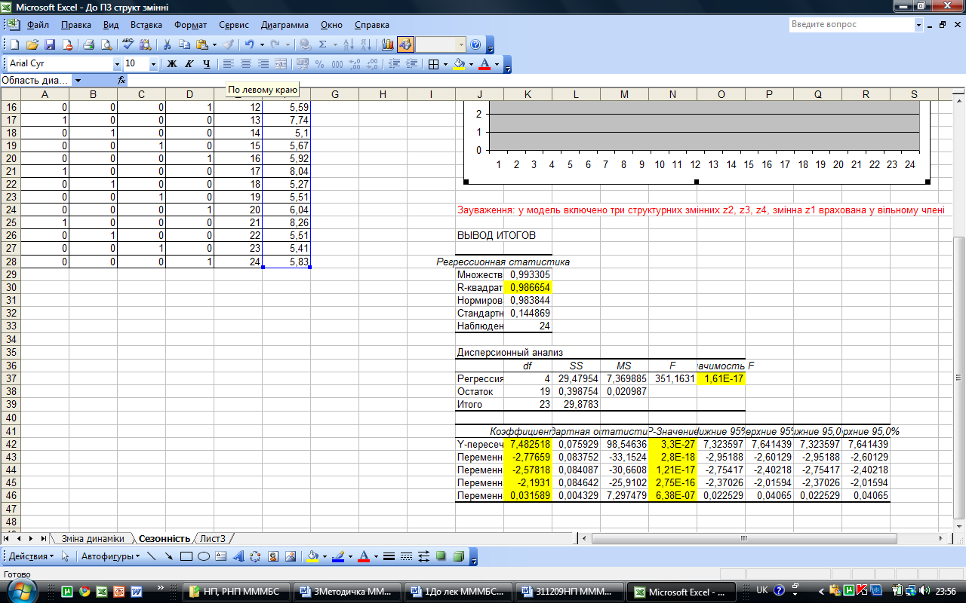
Task: Expand the Arial Cyr font dropdown
Action: point(116,64)
